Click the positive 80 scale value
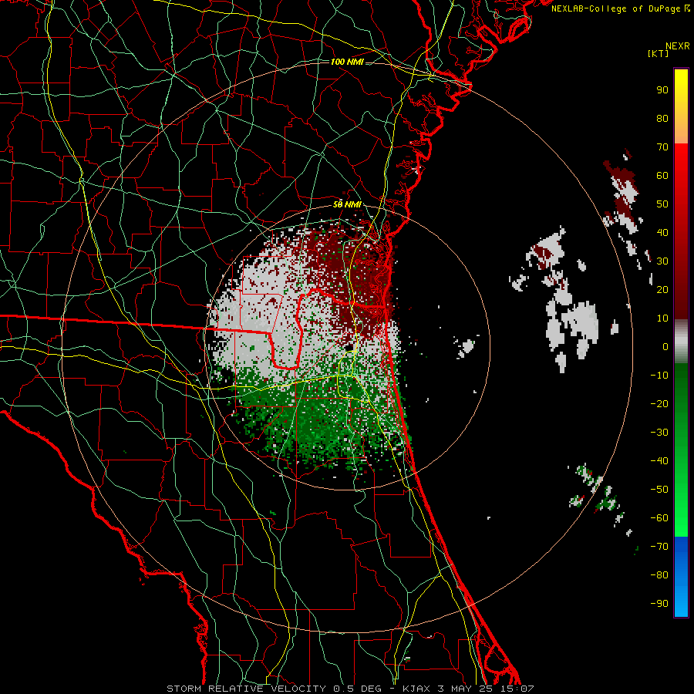The image size is (694, 694). tap(662, 118)
